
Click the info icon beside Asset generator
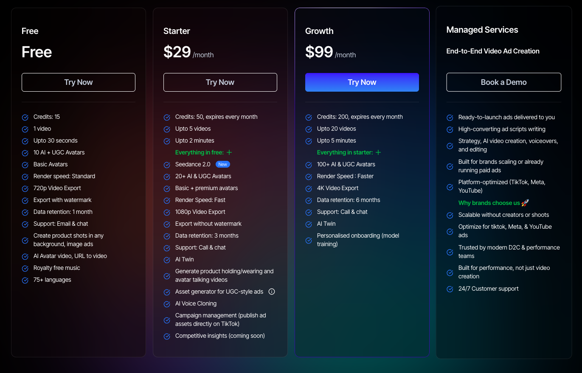(272, 292)
